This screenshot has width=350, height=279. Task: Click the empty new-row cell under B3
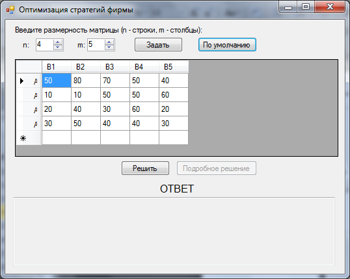[x=115, y=137]
